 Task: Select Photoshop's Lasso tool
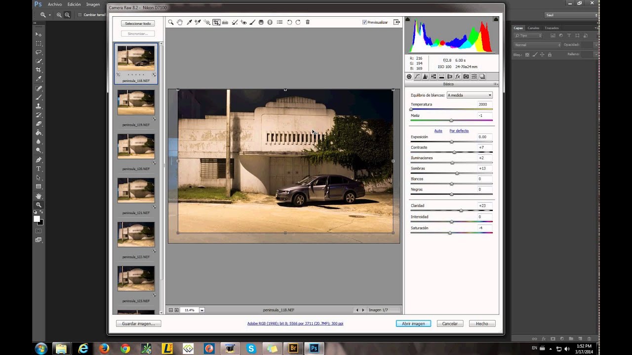tap(39, 52)
